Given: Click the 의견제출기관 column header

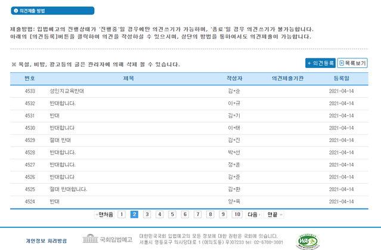Looking at the screenshot, I should click(288, 78).
